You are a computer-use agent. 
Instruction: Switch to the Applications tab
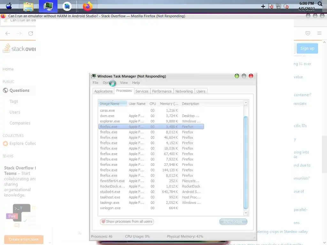tap(103, 91)
